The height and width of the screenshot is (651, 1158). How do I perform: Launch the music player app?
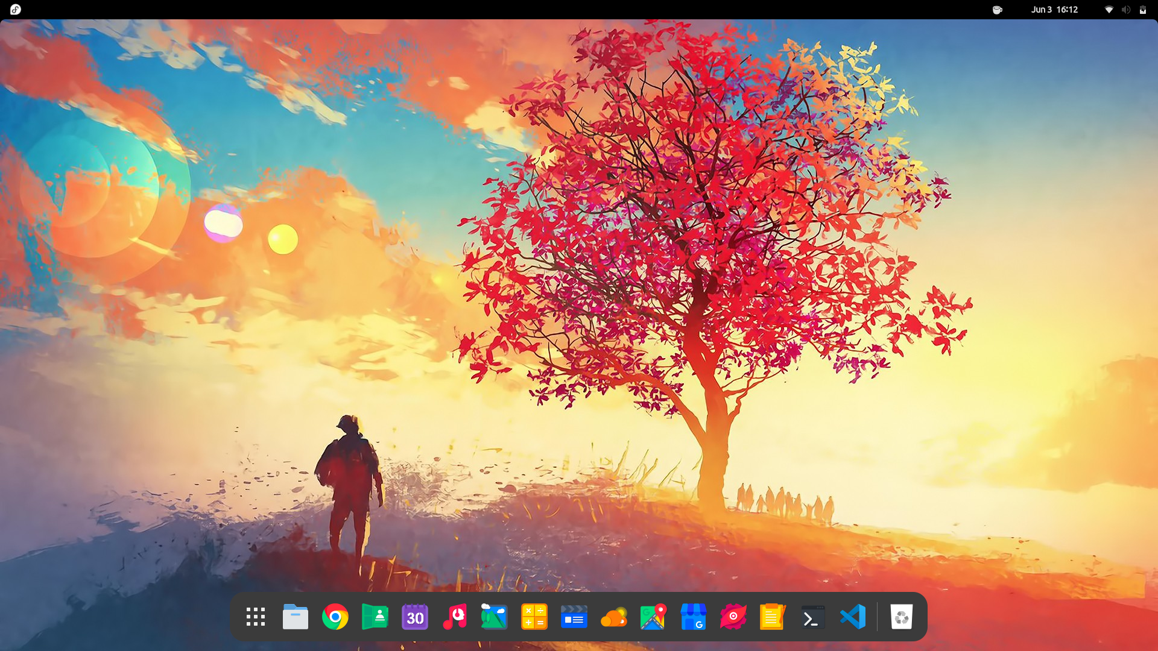tap(455, 617)
